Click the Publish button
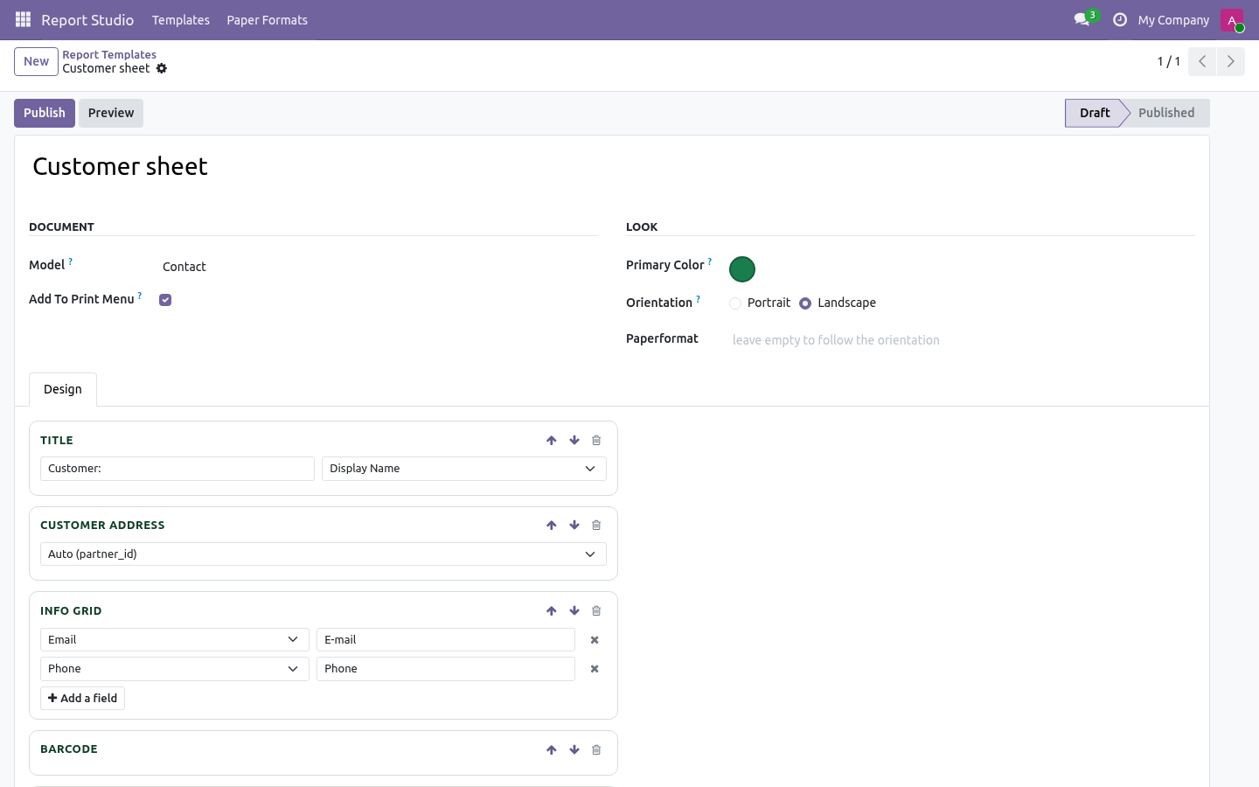 [45, 113]
